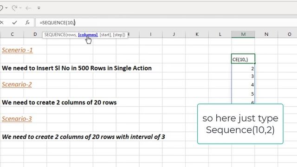Click the cell with value 2 in column M
This screenshot has width=297, height=167.
pos(243,68)
